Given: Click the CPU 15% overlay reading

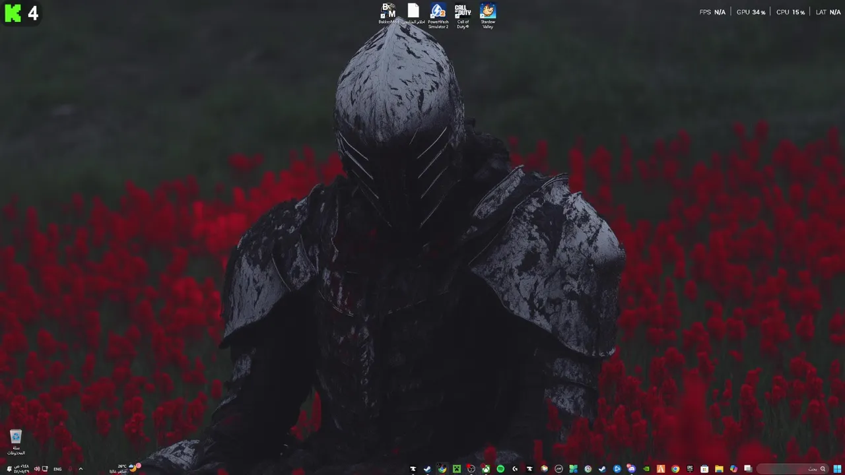Looking at the screenshot, I should click(x=790, y=12).
